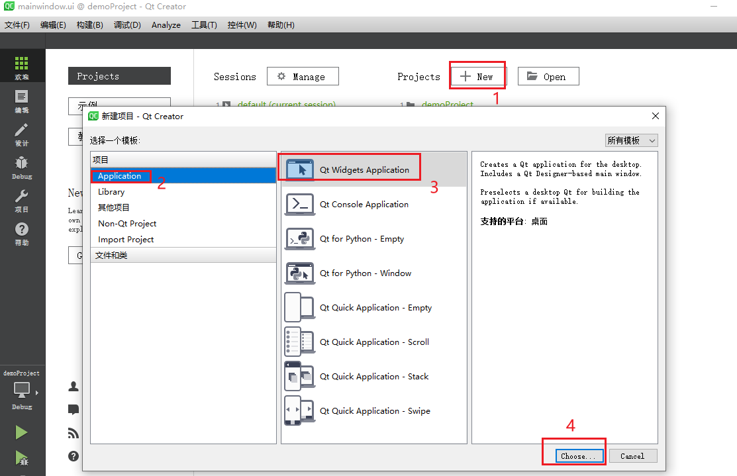Click the chat bubble community icon
The width and height of the screenshot is (737, 476).
click(x=74, y=409)
